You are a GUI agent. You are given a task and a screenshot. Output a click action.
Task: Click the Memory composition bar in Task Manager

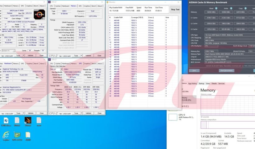(x=228, y=125)
